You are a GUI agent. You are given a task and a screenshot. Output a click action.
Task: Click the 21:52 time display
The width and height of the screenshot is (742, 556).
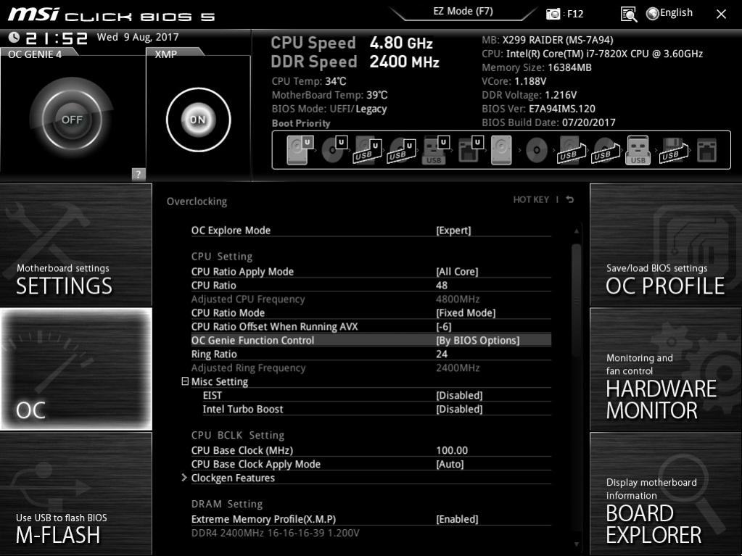click(x=57, y=38)
